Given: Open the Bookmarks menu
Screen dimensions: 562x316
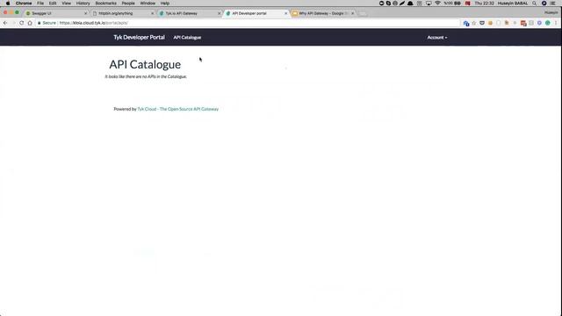Looking at the screenshot, I should pos(105,4).
